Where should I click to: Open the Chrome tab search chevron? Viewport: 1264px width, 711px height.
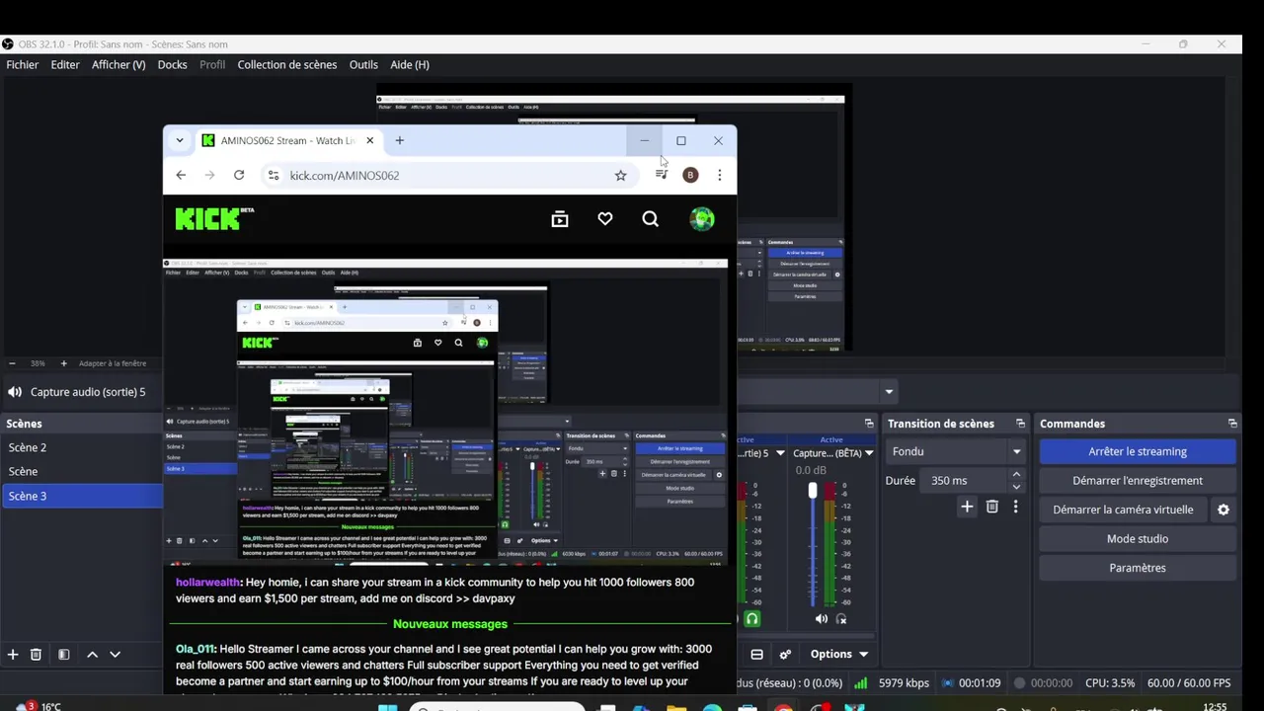[180, 140]
